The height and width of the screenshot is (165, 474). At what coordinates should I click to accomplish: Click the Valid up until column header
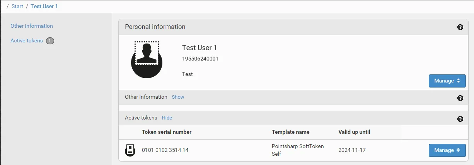pos(354,132)
